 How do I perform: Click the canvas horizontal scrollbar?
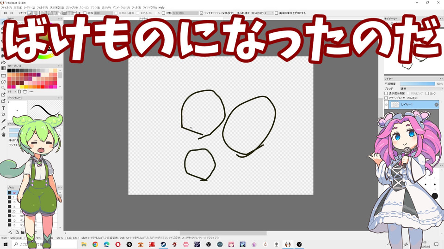pyautogui.click(x=223, y=233)
